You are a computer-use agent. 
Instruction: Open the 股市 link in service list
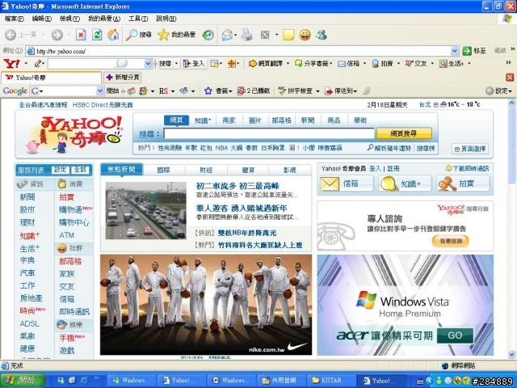tap(27, 209)
